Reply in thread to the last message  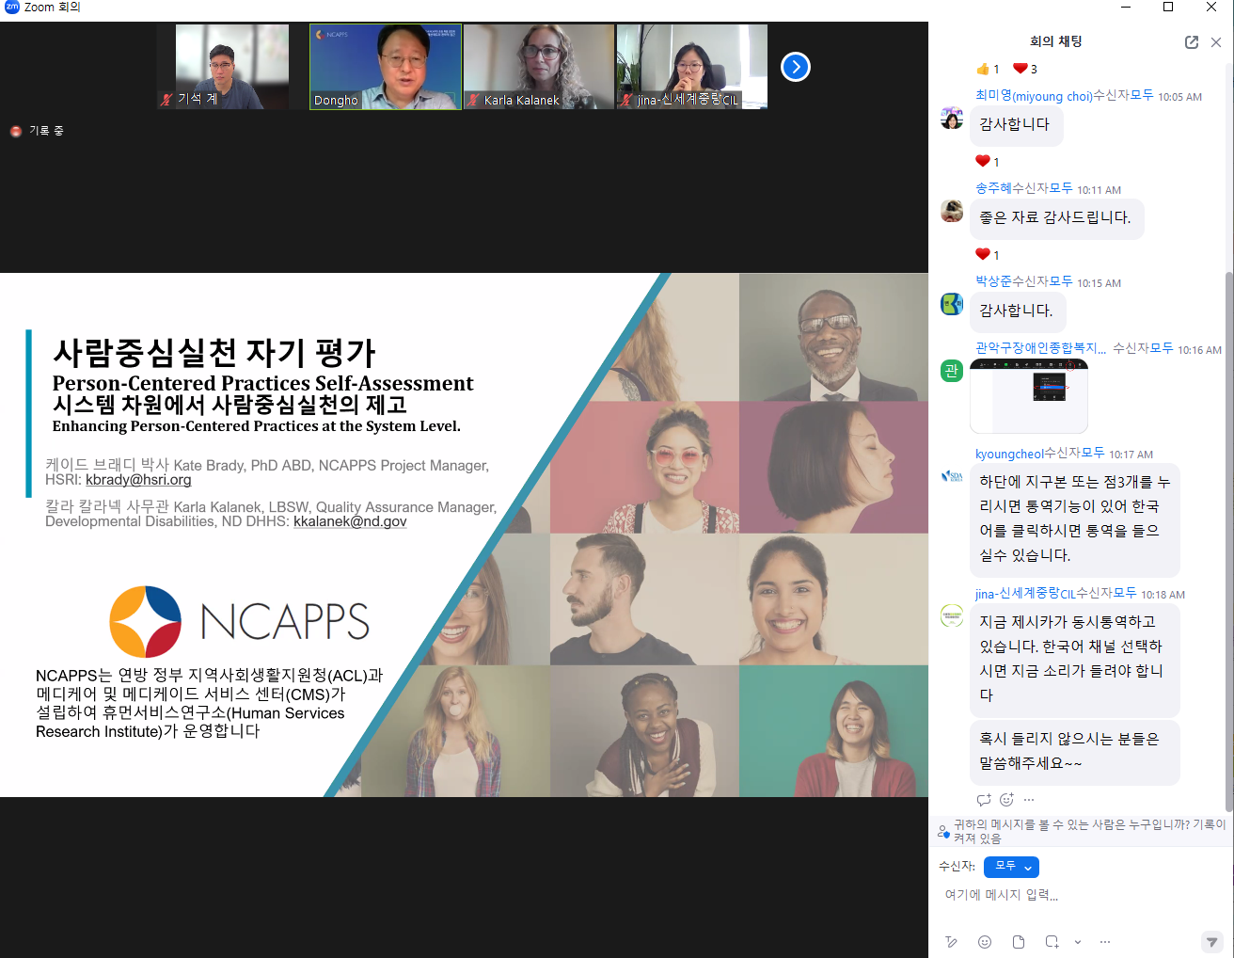[984, 800]
